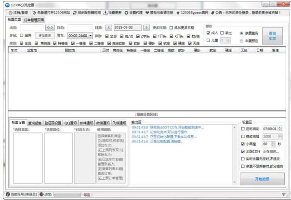Enable 添加更多日期 checkbox
Viewport: 291px width, 200px height.
171,28
